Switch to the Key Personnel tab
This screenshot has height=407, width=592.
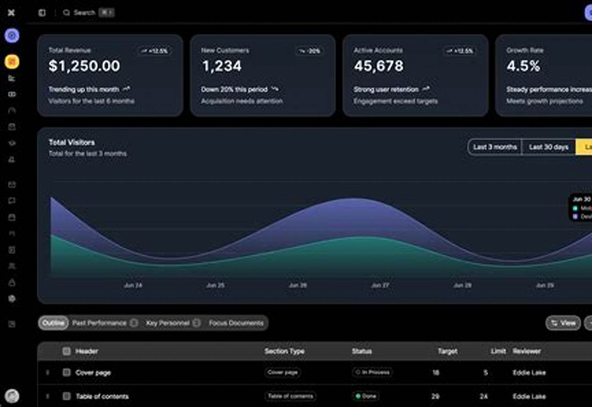pyautogui.click(x=173, y=323)
